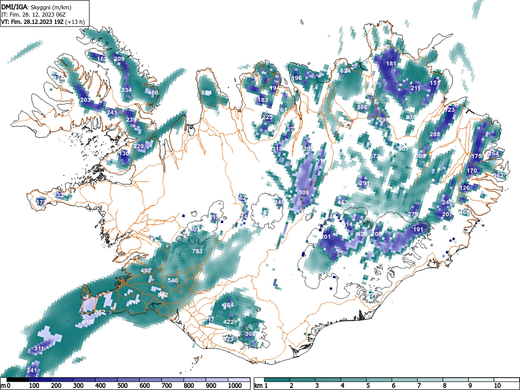The height and width of the screenshot is (390, 520).
Task: Click the '700' label in the metre legend
Action: pos(167,385)
